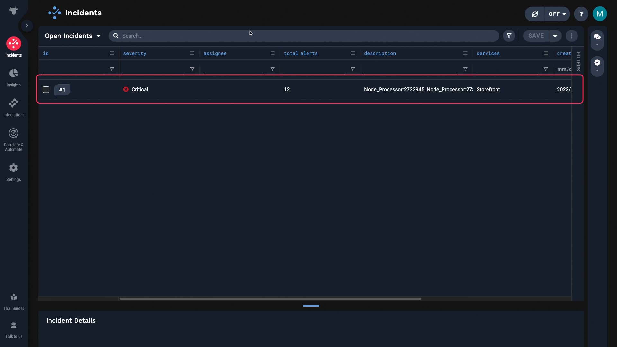Click the refresh incidents icon
The height and width of the screenshot is (347, 617).
tap(535, 14)
